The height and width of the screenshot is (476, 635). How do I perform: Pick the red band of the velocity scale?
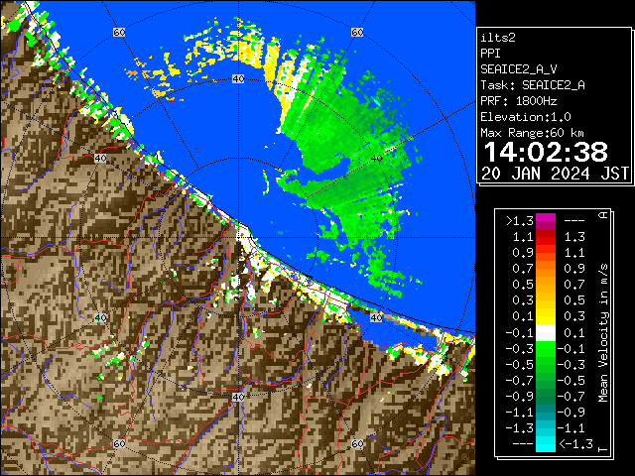(x=546, y=237)
